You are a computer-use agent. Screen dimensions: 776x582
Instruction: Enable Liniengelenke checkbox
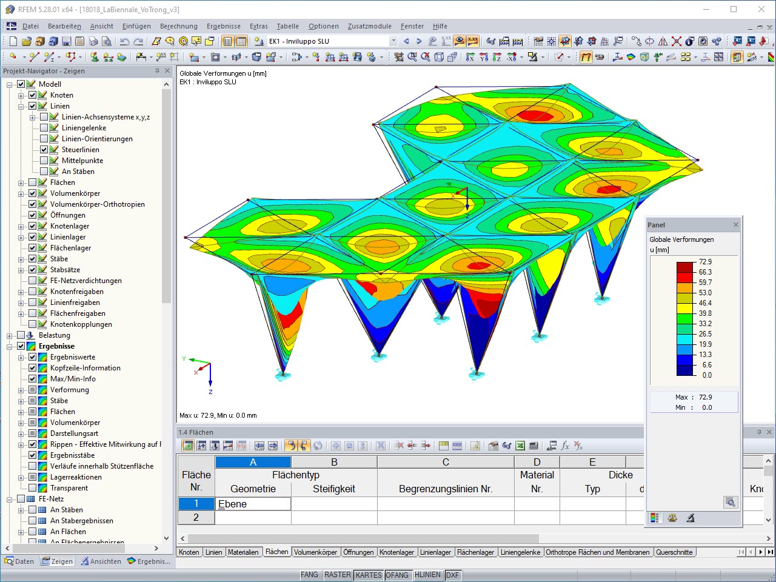(44, 128)
